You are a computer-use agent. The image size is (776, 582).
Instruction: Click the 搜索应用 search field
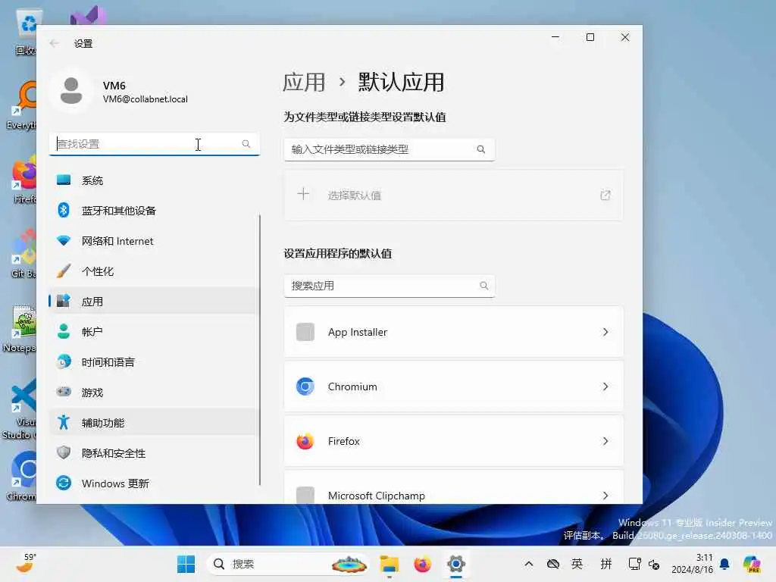tap(389, 286)
